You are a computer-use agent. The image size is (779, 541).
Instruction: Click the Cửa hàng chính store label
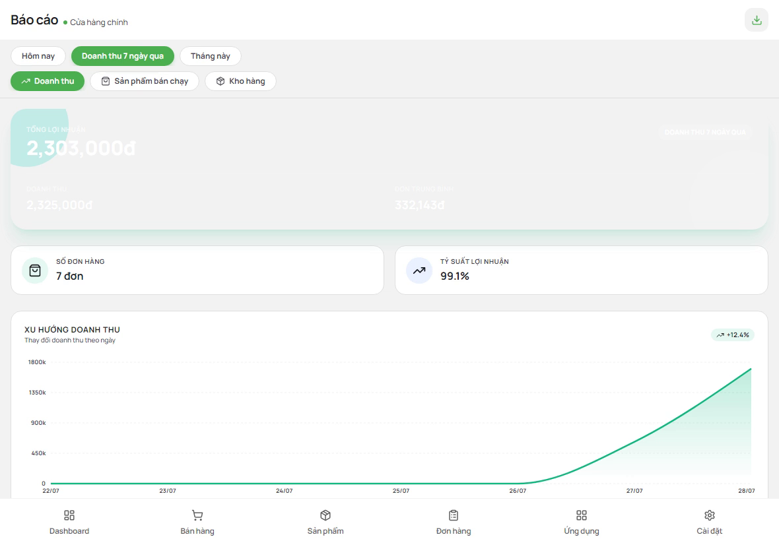pos(99,22)
